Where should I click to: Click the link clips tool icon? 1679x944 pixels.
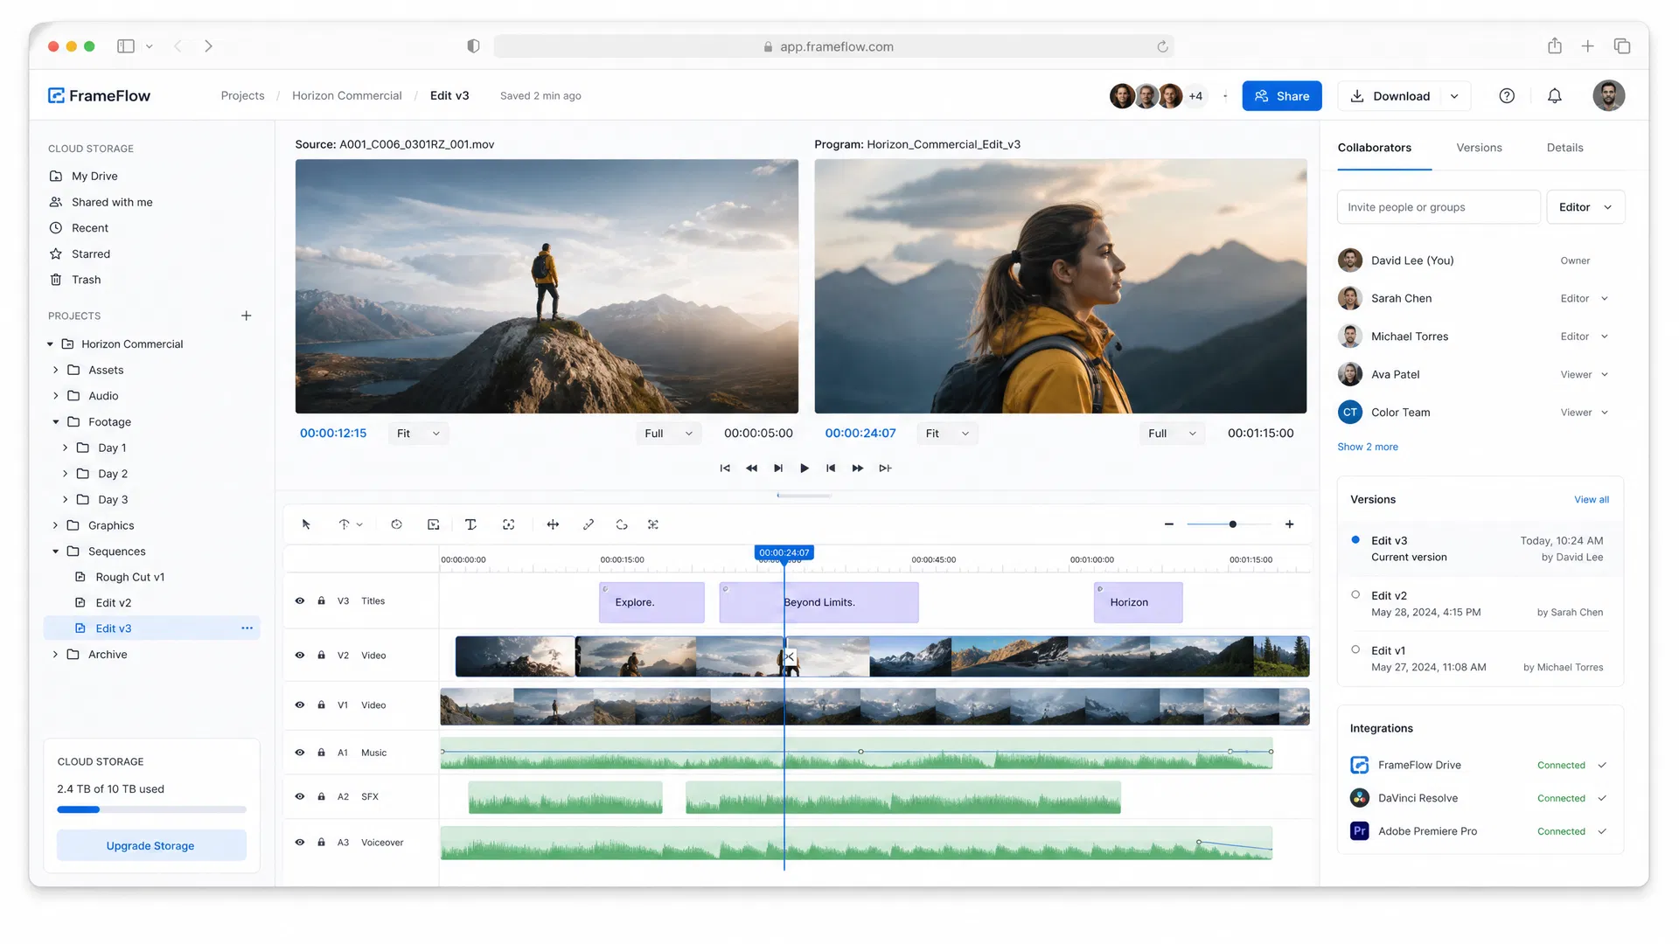[589, 524]
